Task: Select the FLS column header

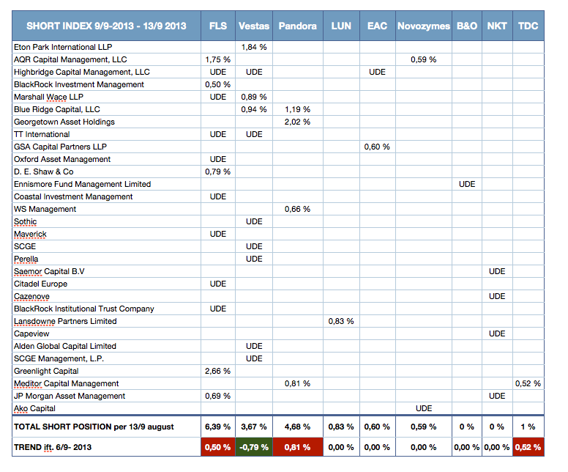Action: click(x=218, y=26)
